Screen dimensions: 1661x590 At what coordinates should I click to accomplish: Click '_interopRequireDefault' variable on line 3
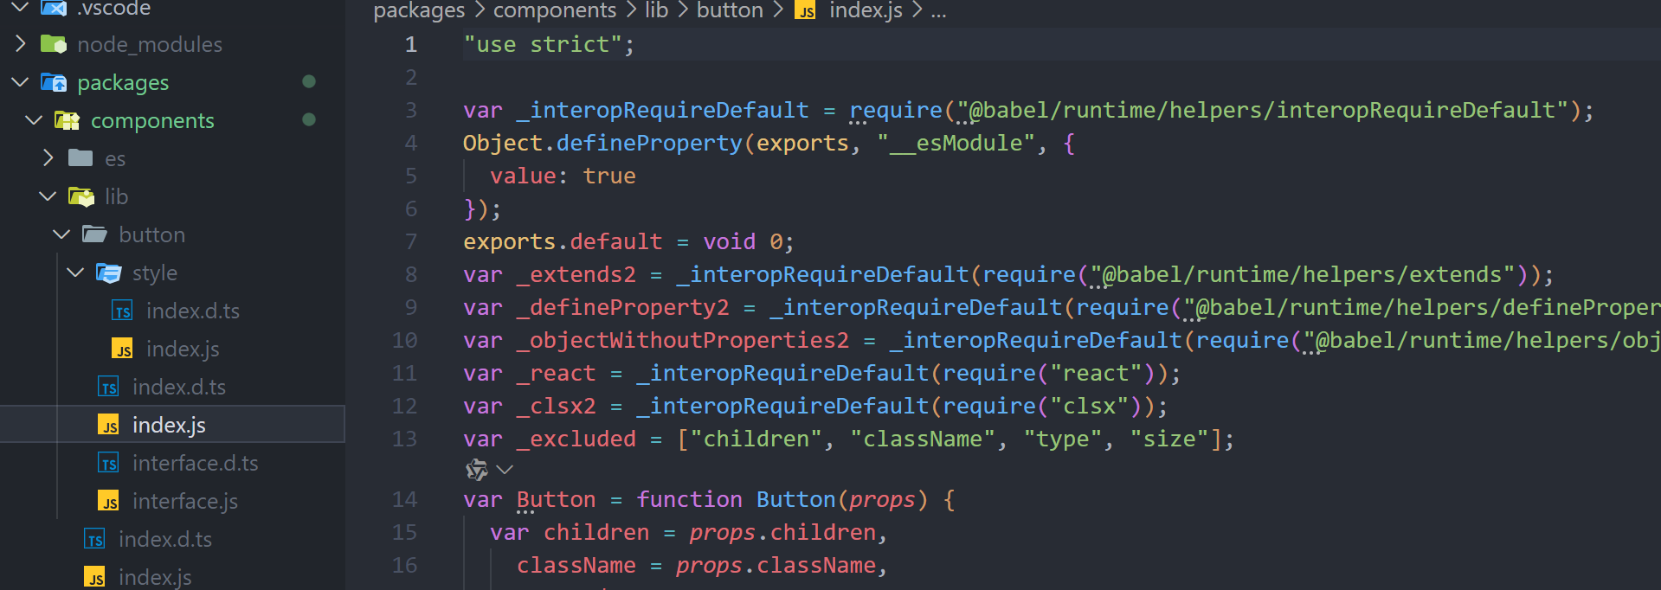pos(662,110)
